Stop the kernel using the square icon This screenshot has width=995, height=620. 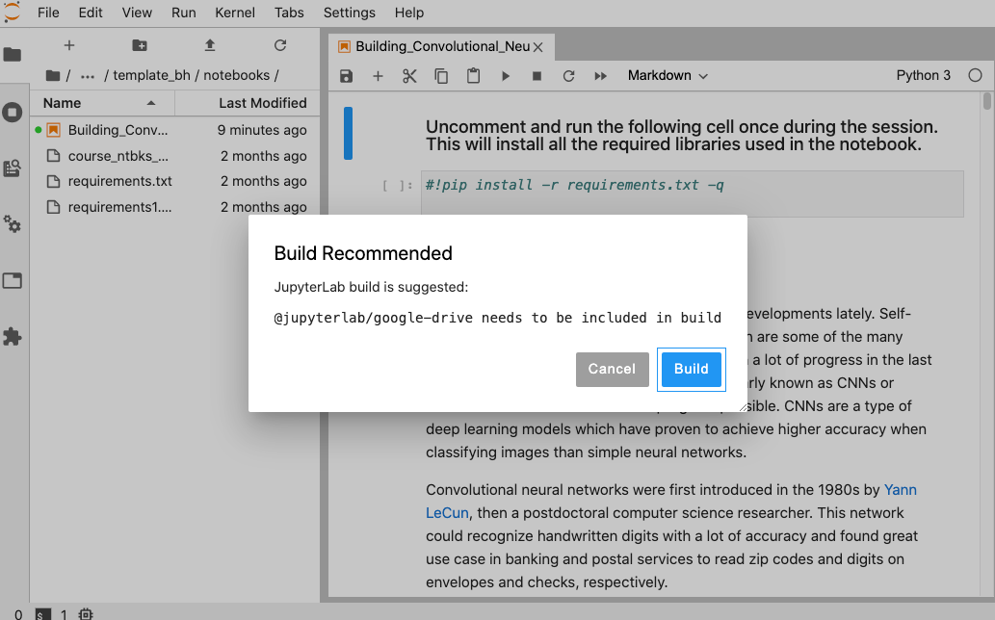(x=537, y=75)
